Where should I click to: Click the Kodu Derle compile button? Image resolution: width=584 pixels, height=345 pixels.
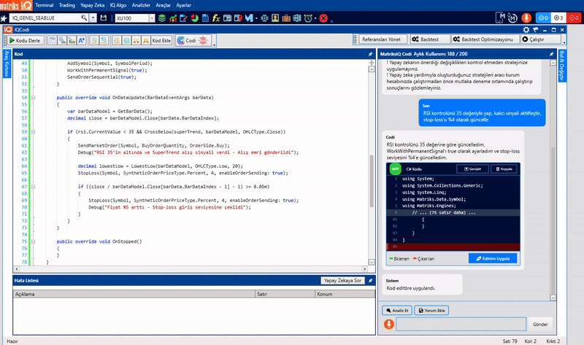[x=25, y=40]
